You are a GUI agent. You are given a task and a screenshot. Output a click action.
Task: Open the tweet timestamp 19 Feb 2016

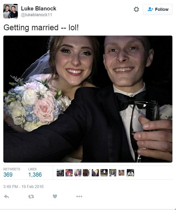pyautogui.click(x=23, y=187)
